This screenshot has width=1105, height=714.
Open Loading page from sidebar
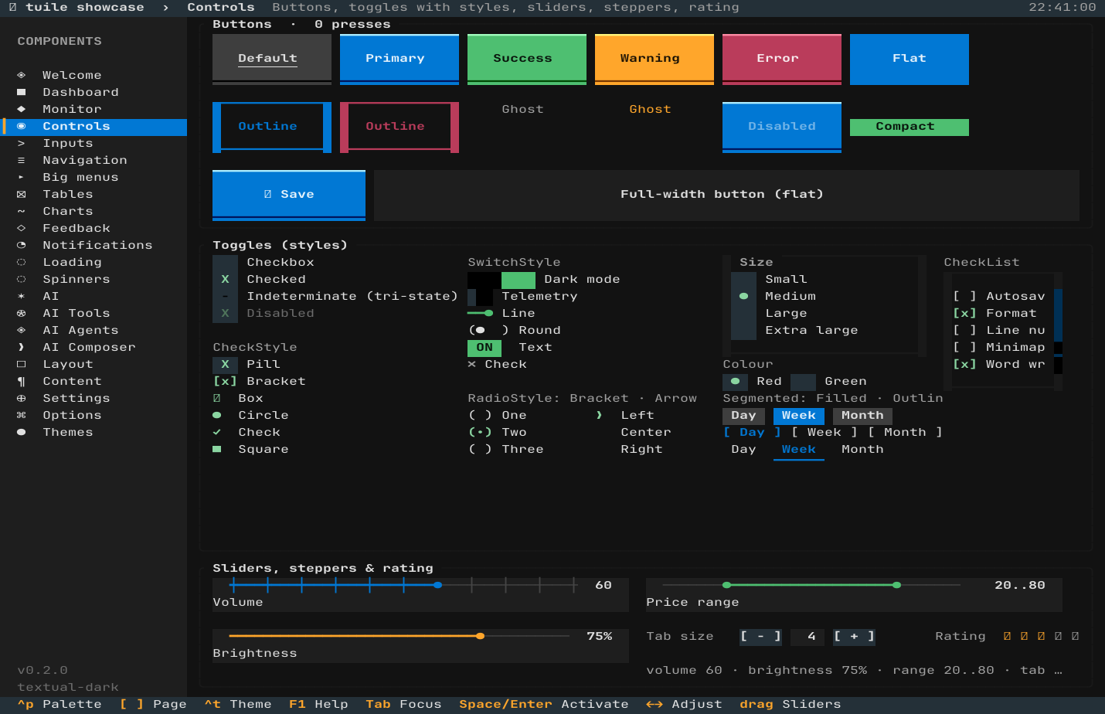point(94,262)
